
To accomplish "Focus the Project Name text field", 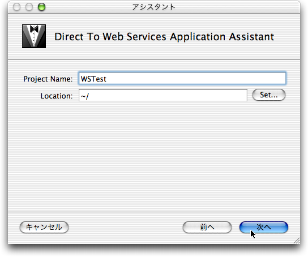I will (x=182, y=79).
